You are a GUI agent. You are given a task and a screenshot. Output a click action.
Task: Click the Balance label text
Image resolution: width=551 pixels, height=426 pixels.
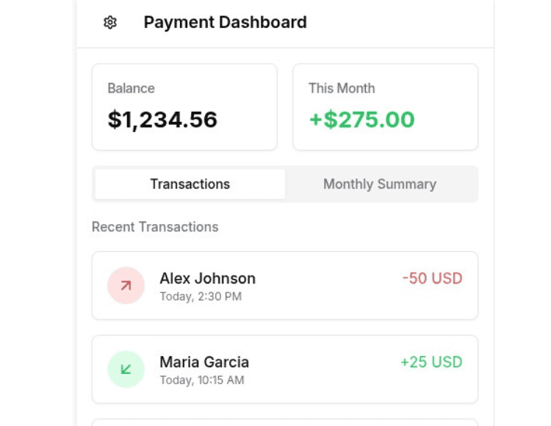[131, 88]
